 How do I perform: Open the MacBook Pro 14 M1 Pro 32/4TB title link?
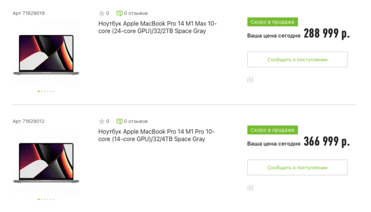click(156, 135)
